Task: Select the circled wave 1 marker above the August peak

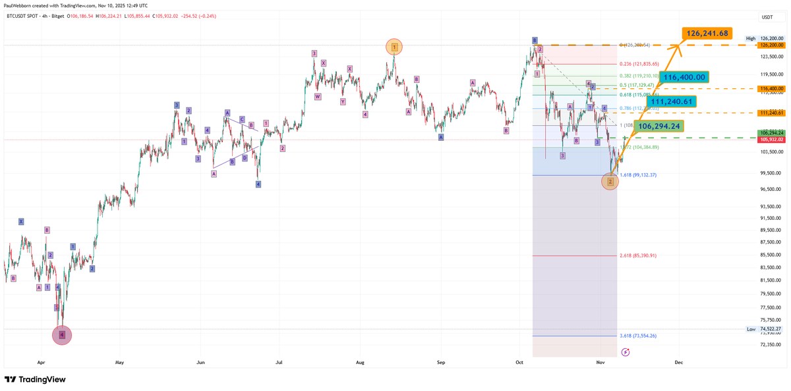Action: 394,47
